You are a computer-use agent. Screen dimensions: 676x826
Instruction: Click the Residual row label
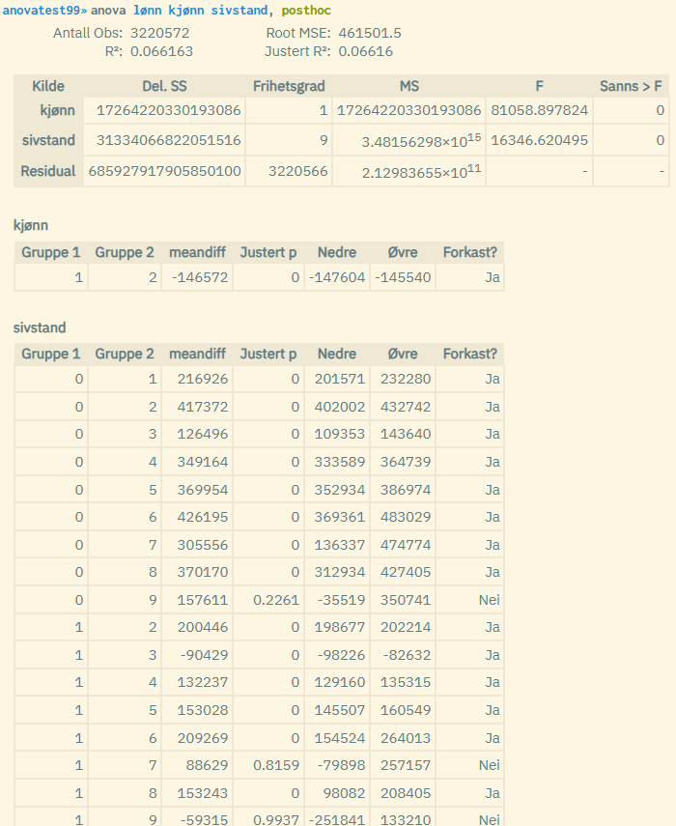point(48,171)
